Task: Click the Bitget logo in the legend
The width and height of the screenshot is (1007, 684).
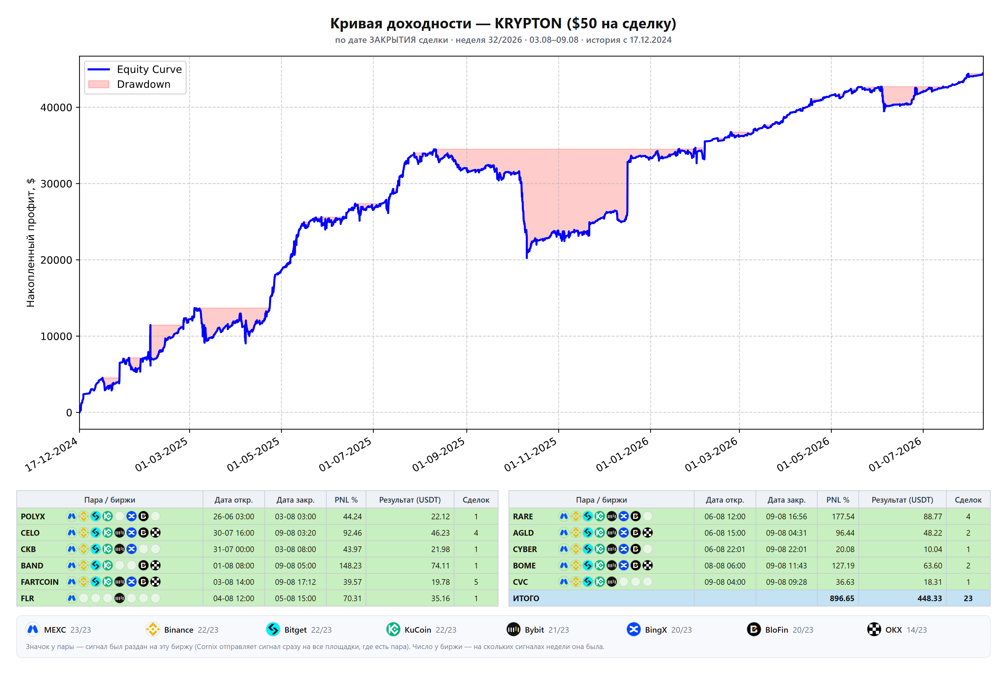Action: point(273,629)
